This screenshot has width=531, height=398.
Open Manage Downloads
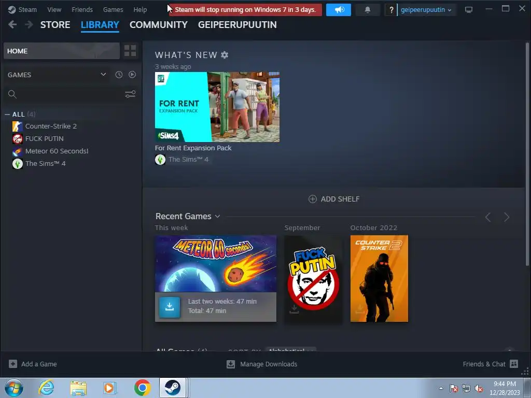point(262,364)
